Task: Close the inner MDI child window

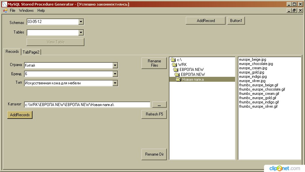Action: [x=300, y=11]
